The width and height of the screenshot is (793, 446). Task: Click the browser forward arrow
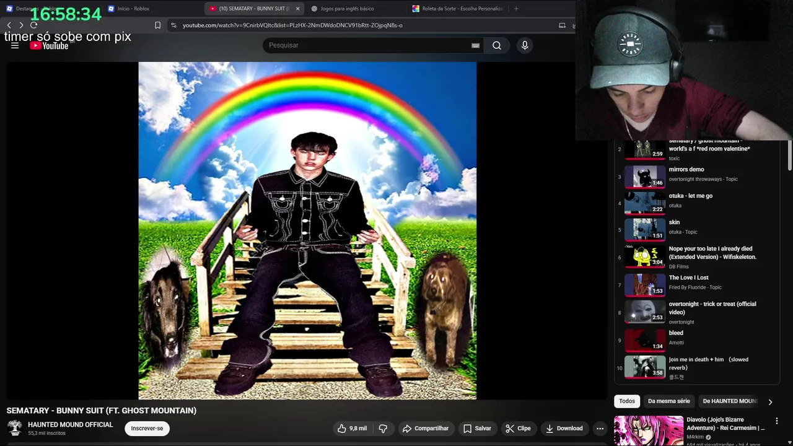[x=21, y=25]
